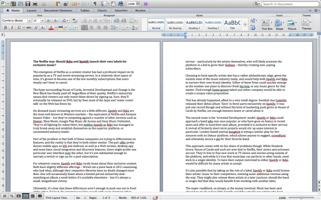Click the Redo arrow icon
Image resolution: width=321 pixels, height=200 pixels.
pos(84,4)
